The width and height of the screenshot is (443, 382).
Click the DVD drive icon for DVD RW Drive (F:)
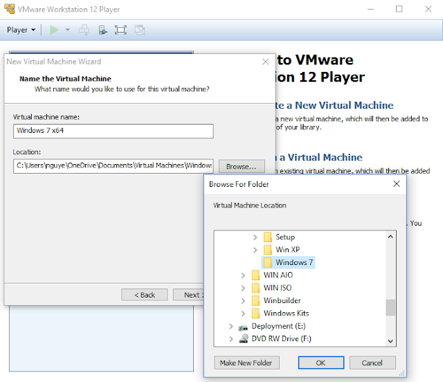(244, 338)
